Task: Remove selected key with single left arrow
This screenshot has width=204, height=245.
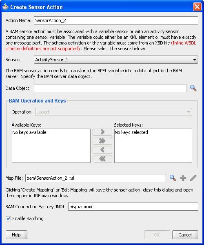Action: click(x=102, y=150)
